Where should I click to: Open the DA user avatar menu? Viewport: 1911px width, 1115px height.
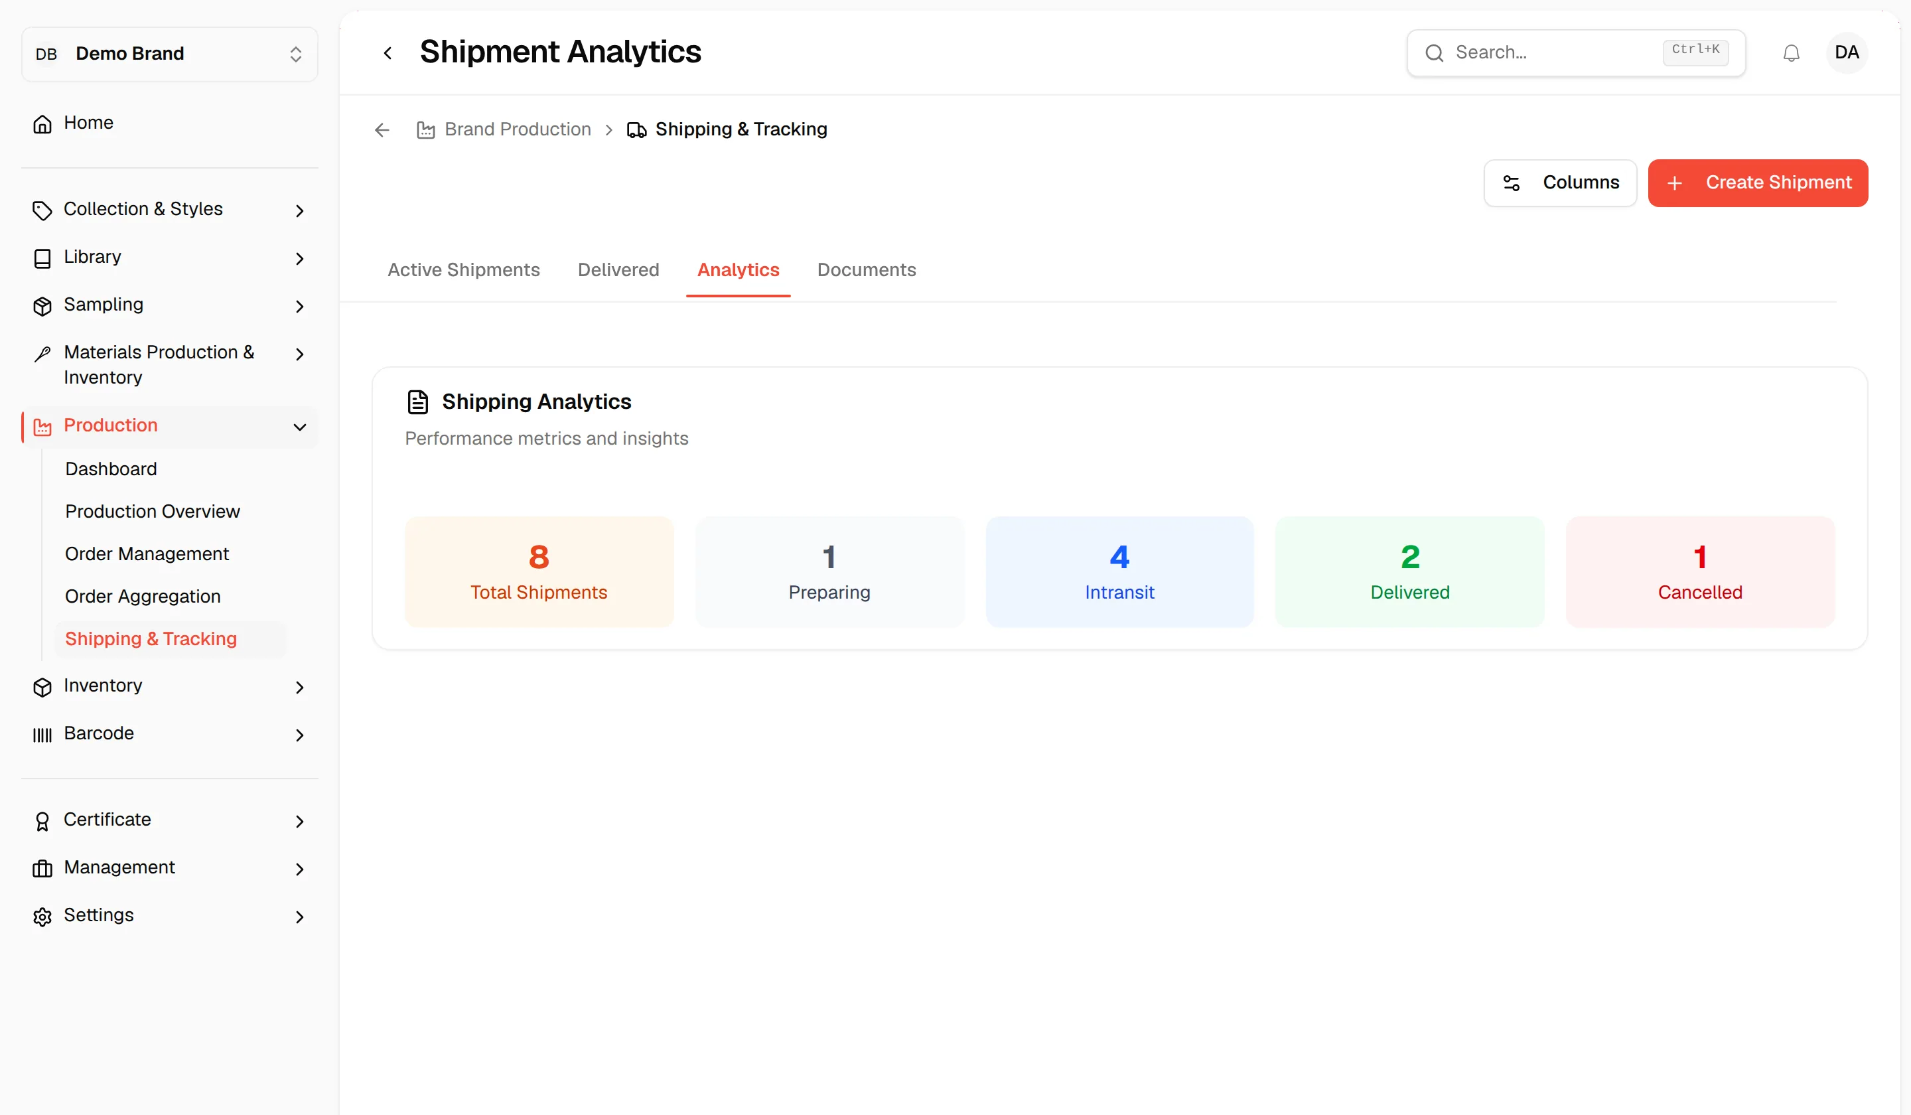click(1846, 52)
